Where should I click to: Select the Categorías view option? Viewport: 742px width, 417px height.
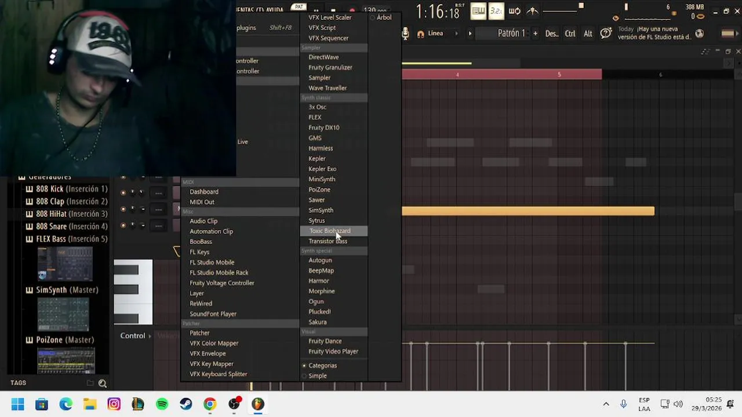coord(319,365)
